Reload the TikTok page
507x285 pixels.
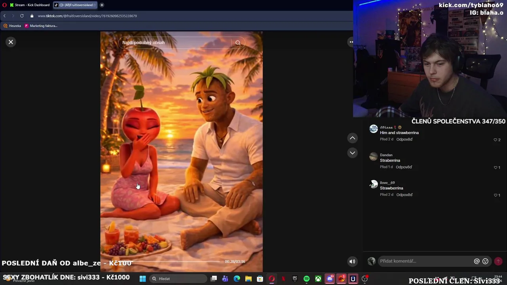click(x=22, y=16)
